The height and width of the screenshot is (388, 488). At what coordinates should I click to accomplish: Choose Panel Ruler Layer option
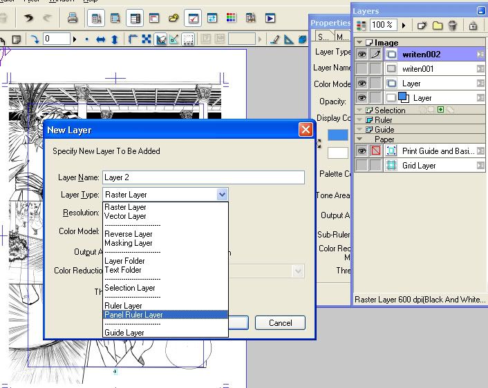(165, 315)
